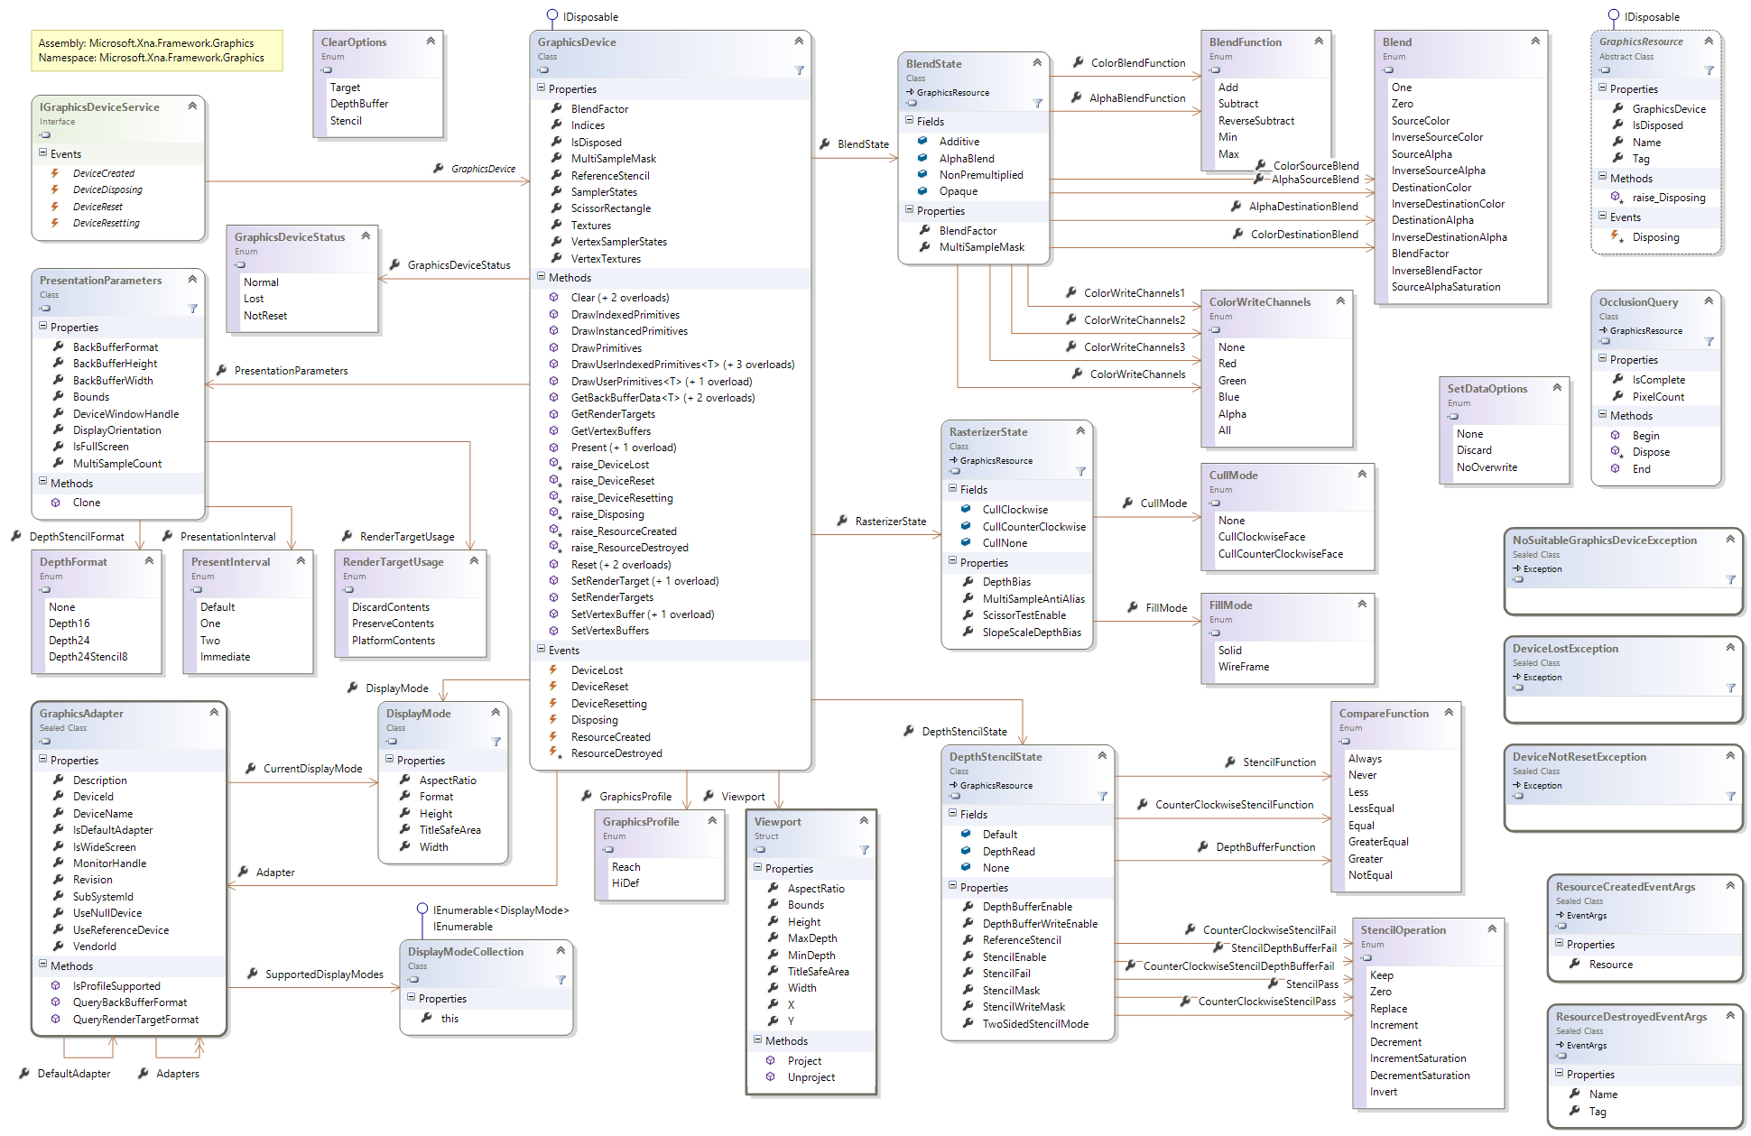Viewport: 1751px width, 1136px height.
Task: Click the yellow Assembly and Namespace comment box
Action: coord(157,51)
